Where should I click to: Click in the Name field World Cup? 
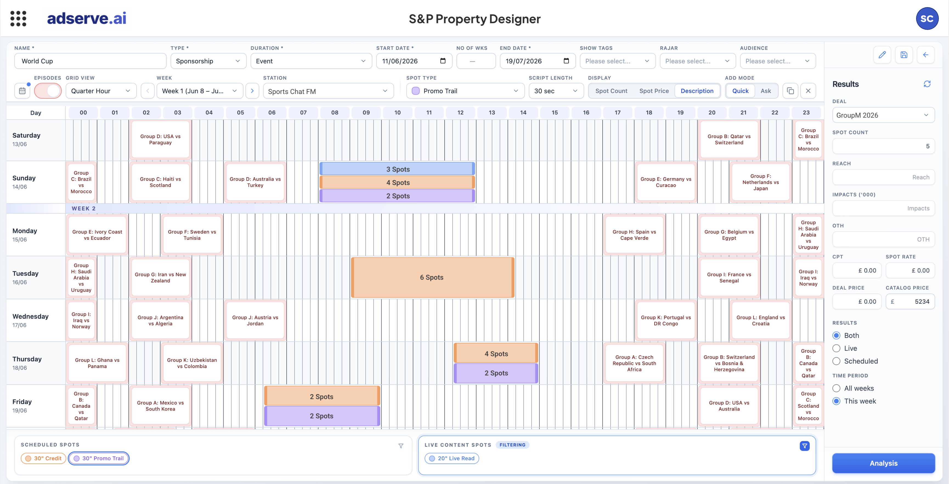point(90,61)
